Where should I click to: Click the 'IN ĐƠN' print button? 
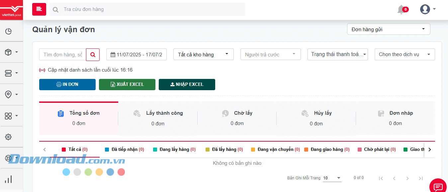point(67,84)
